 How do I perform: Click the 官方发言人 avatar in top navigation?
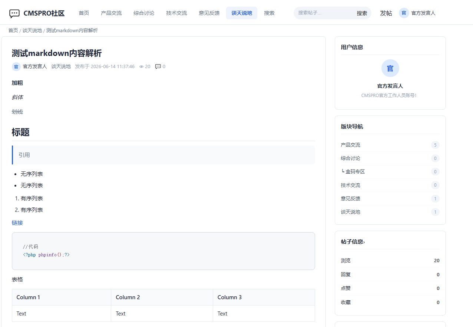pos(404,13)
